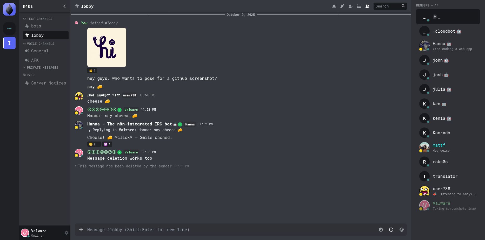Click the color circle in message box

(x=391, y=230)
